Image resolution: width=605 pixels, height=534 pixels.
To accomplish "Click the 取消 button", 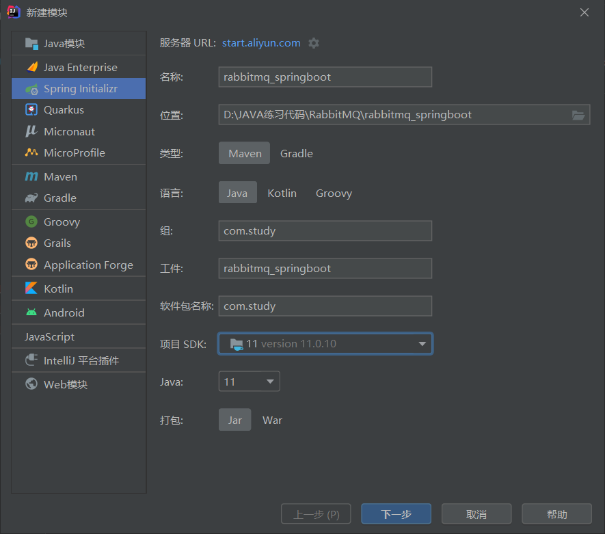I will point(476,513).
